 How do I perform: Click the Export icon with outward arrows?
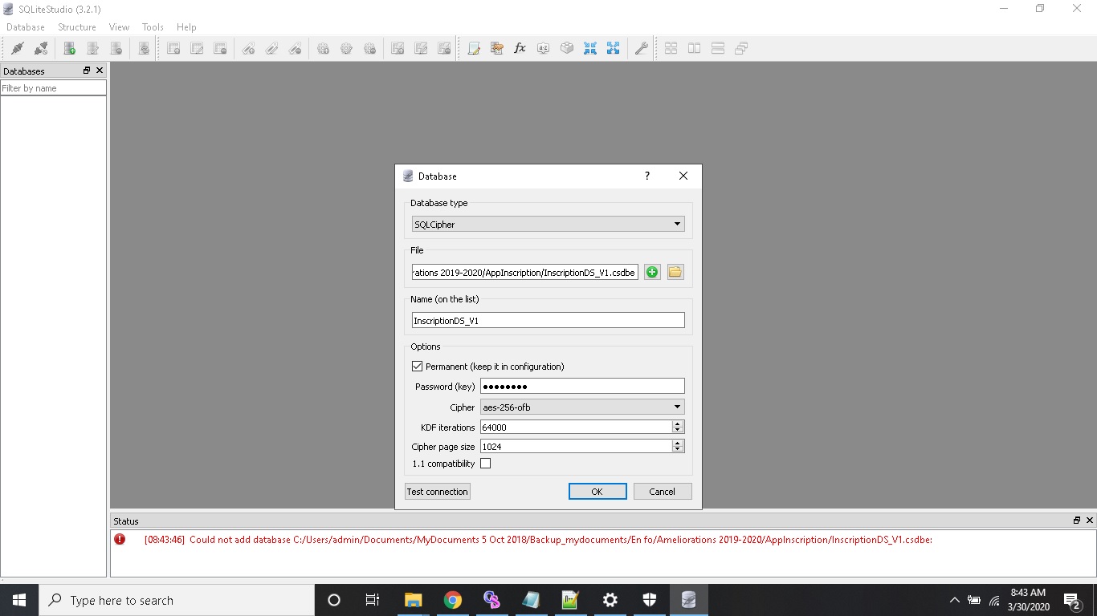(x=614, y=48)
